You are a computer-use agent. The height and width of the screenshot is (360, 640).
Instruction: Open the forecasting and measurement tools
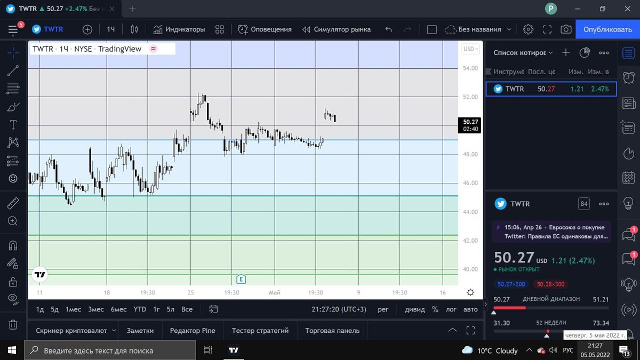coord(13,161)
